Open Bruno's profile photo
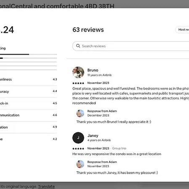 (x=78, y=72)
